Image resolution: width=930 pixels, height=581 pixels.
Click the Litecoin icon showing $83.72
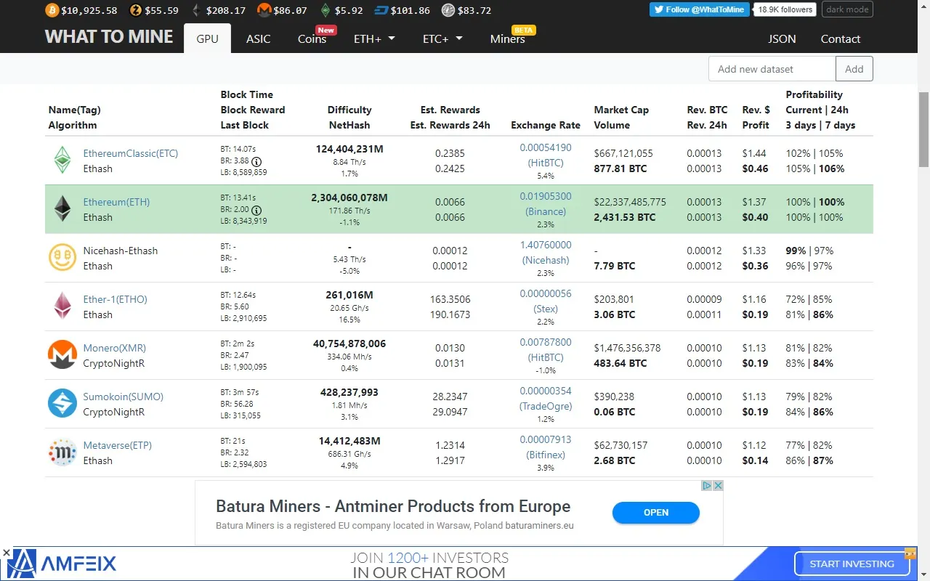point(448,10)
